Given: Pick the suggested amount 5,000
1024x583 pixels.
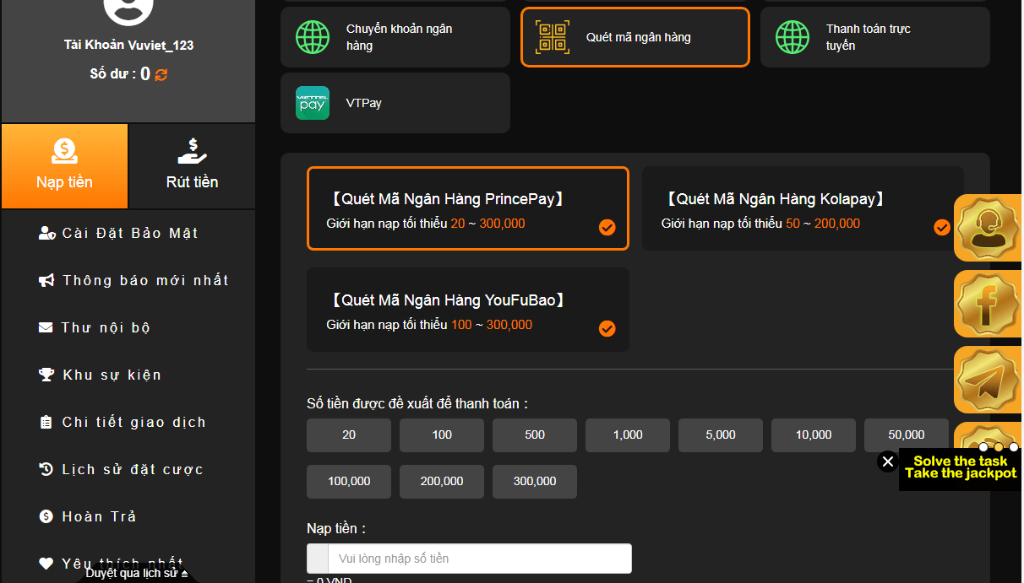Looking at the screenshot, I should 721,435.
